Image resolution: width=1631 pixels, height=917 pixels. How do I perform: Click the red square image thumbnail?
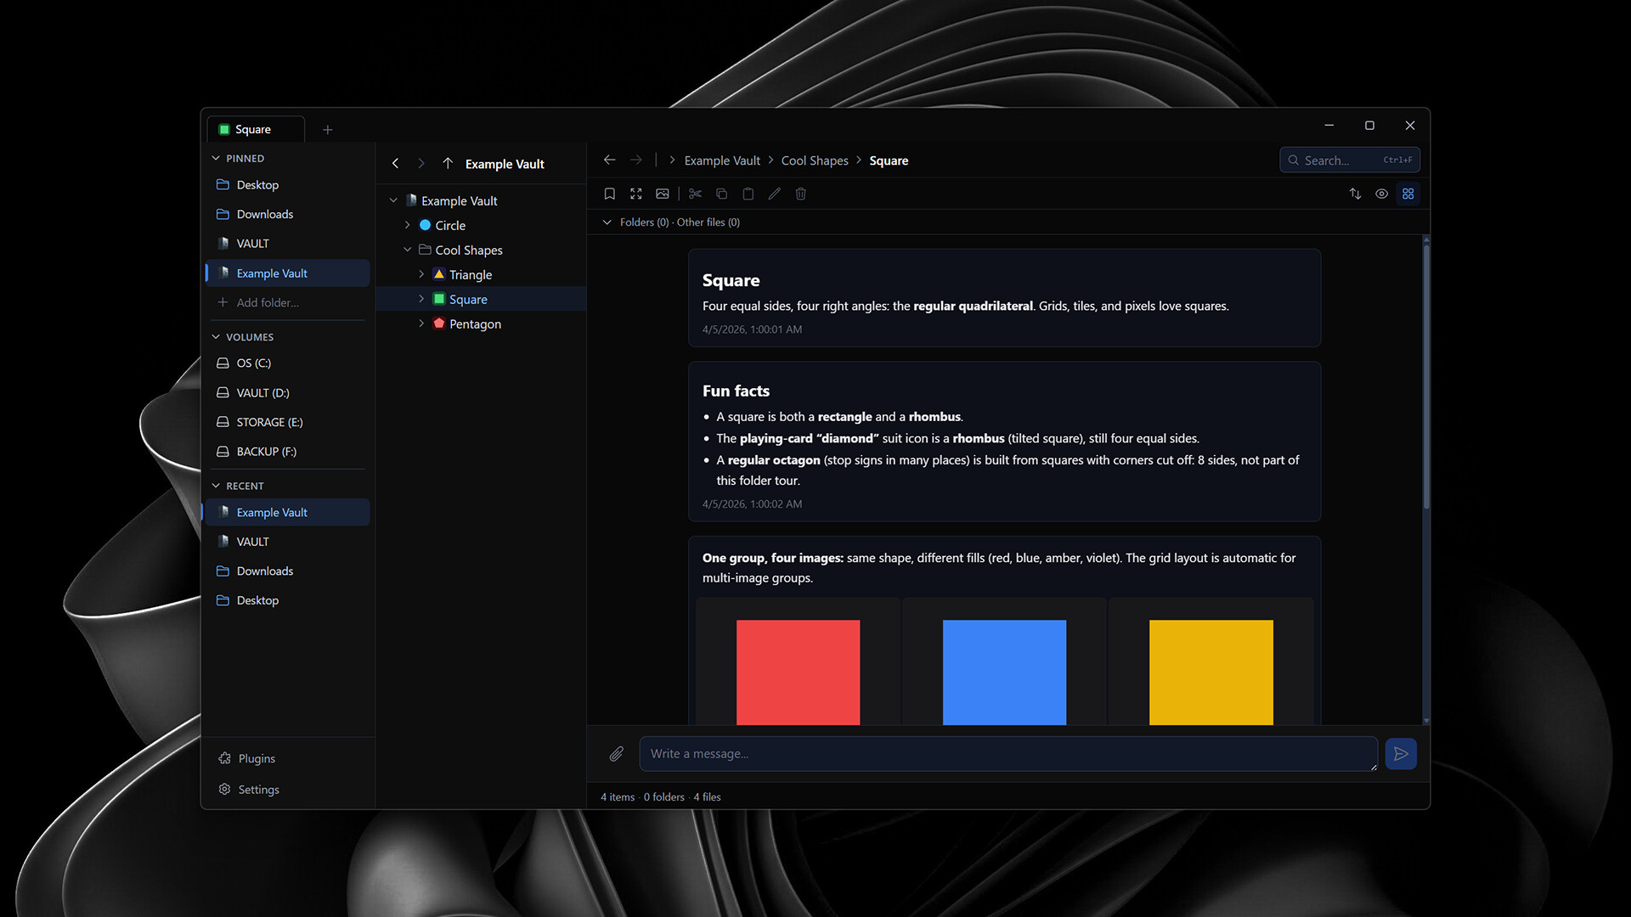pos(798,672)
